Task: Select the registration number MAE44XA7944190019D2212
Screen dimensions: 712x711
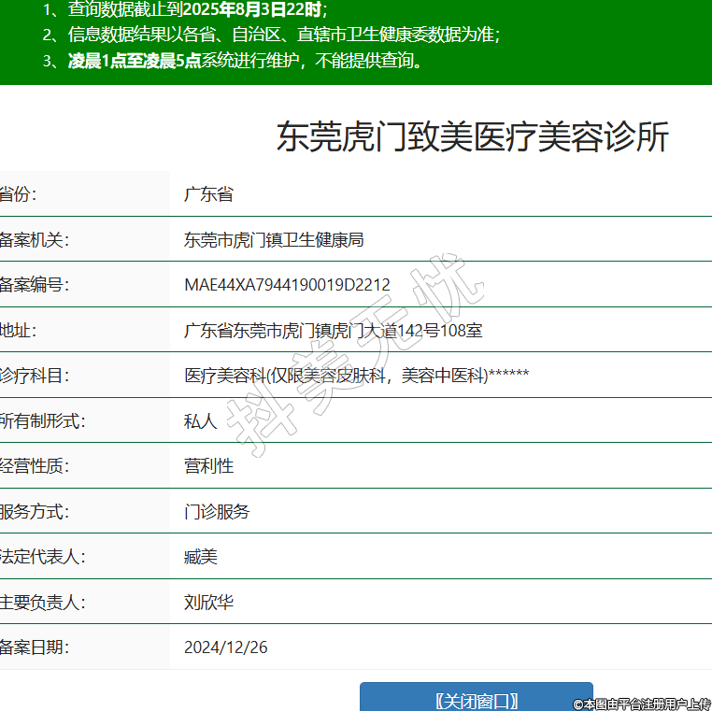Action: point(287,285)
